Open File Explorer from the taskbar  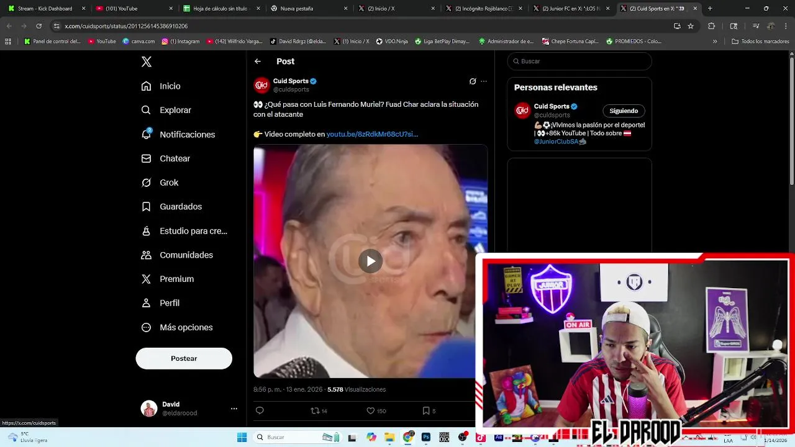point(389,437)
